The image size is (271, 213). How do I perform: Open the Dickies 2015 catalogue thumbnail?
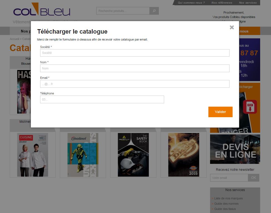[x=184, y=155]
